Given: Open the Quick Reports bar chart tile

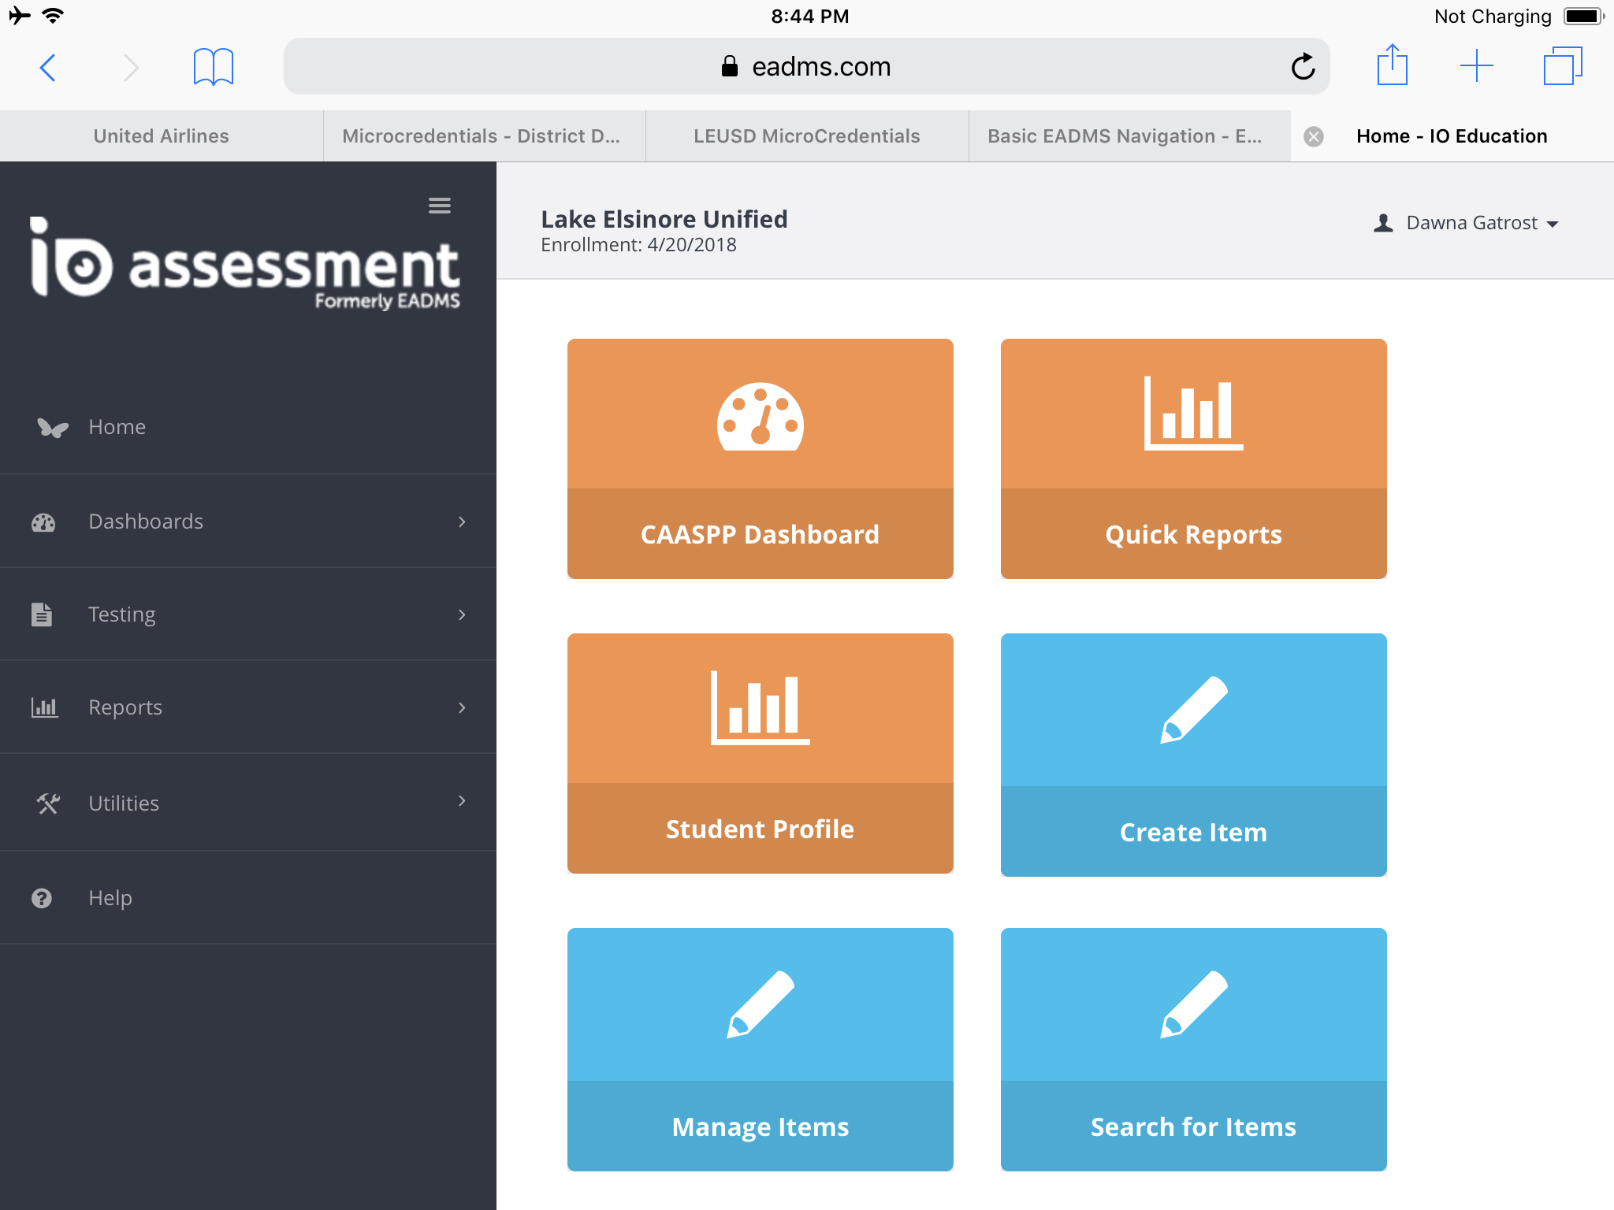Looking at the screenshot, I should (x=1193, y=458).
